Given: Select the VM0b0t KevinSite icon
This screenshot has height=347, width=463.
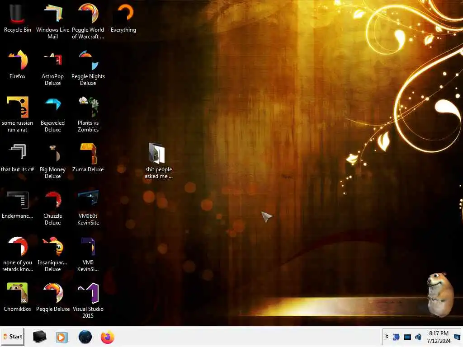Looking at the screenshot, I should click(x=88, y=208).
